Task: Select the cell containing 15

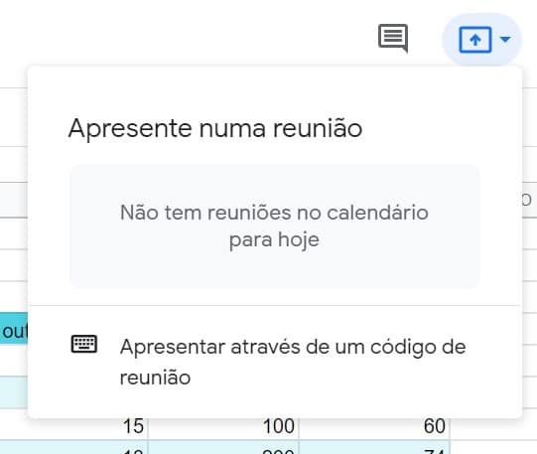Action: (x=74, y=426)
